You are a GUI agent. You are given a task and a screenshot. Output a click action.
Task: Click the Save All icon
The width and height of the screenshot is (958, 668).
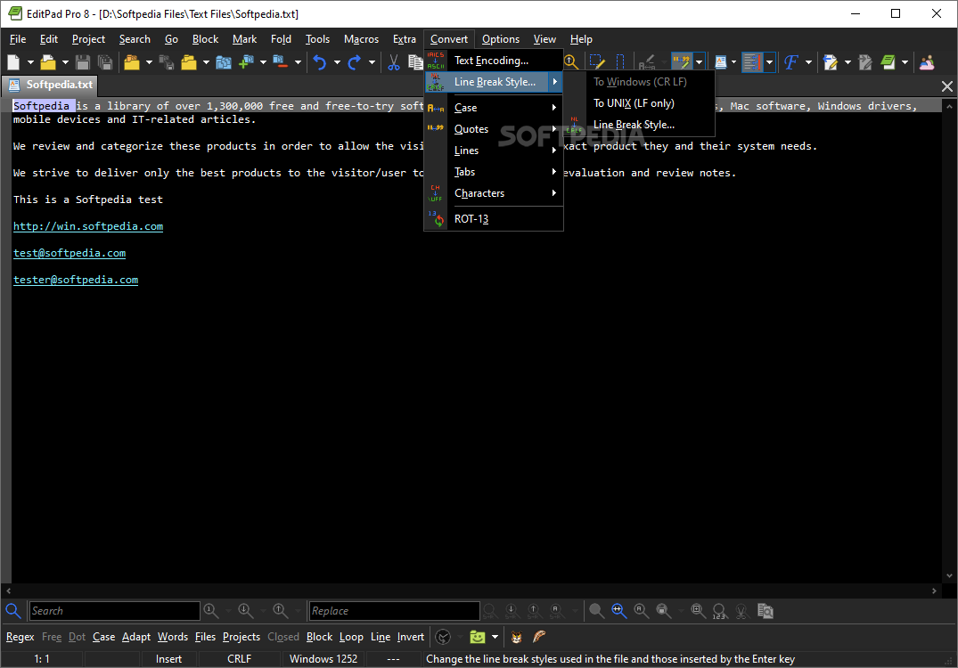[105, 62]
